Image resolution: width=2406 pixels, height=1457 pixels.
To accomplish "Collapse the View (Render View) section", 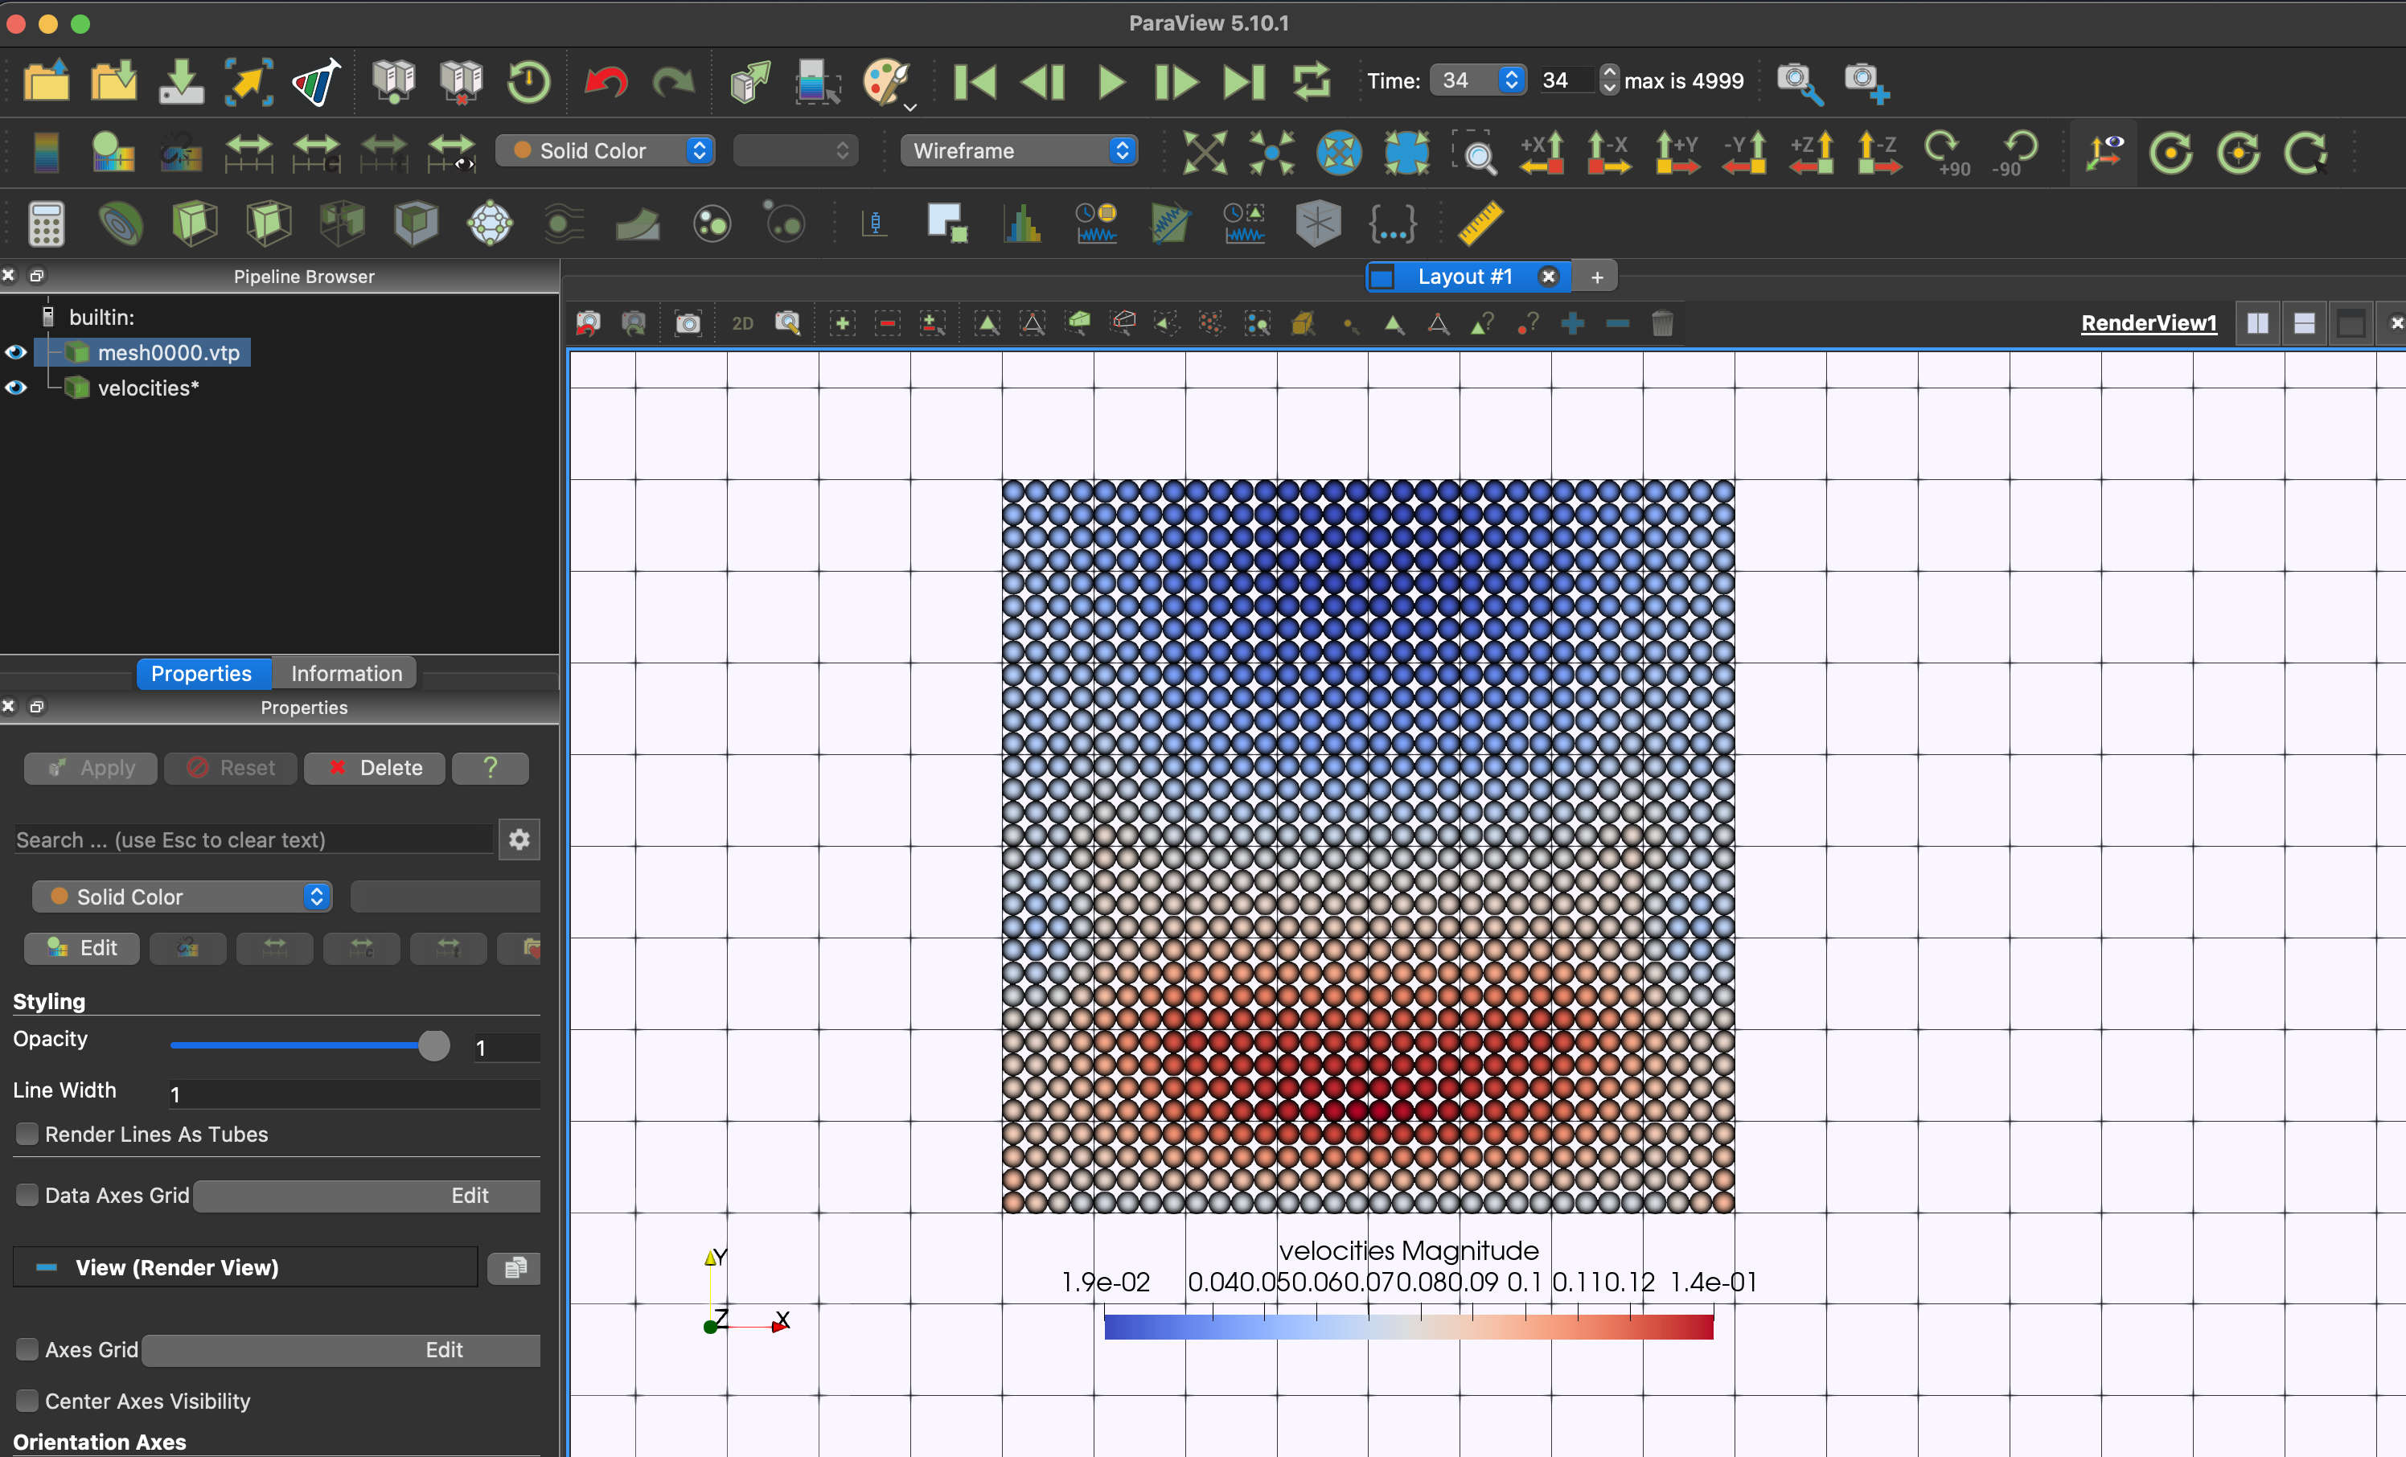I will pyautogui.click(x=46, y=1267).
